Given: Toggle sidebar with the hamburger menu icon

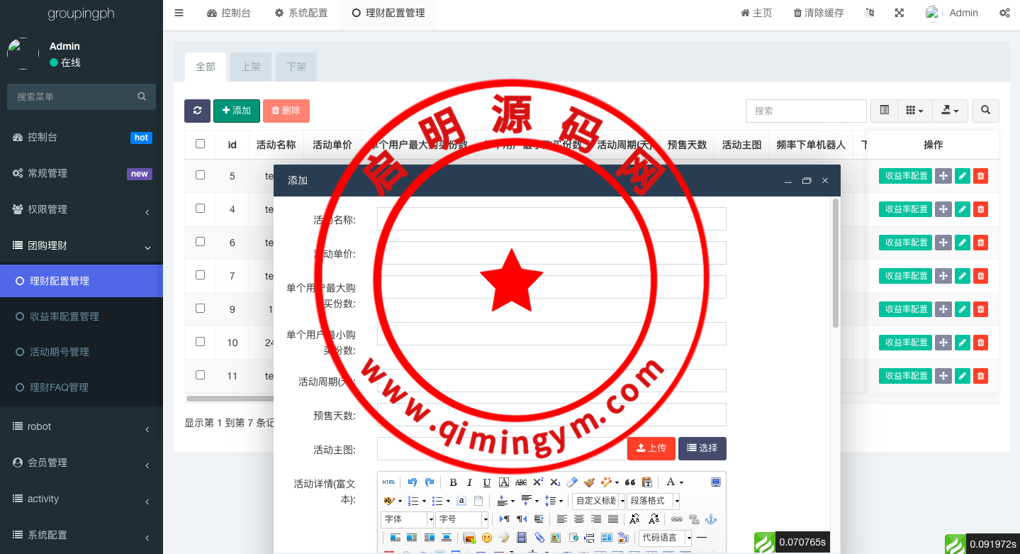Looking at the screenshot, I should click(179, 13).
